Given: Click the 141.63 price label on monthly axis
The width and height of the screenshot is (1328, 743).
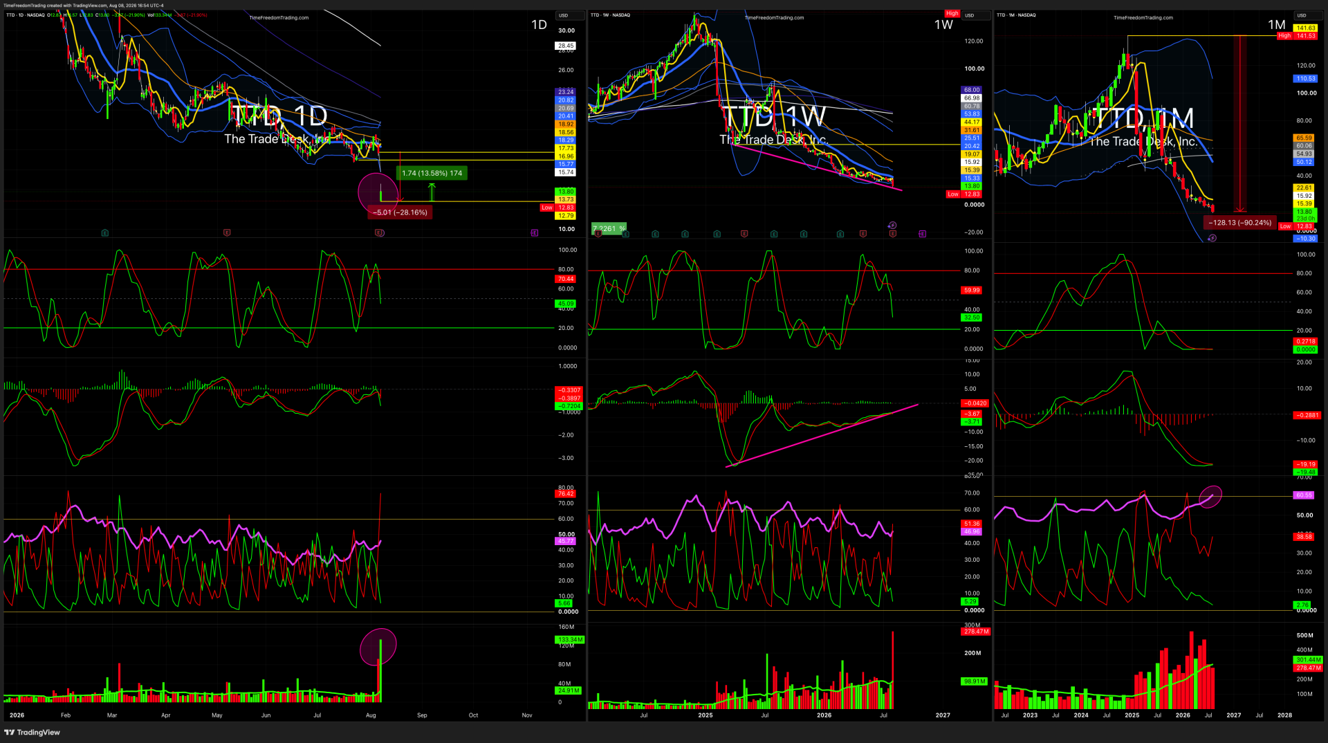Looking at the screenshot, I should click(1306, 28).
